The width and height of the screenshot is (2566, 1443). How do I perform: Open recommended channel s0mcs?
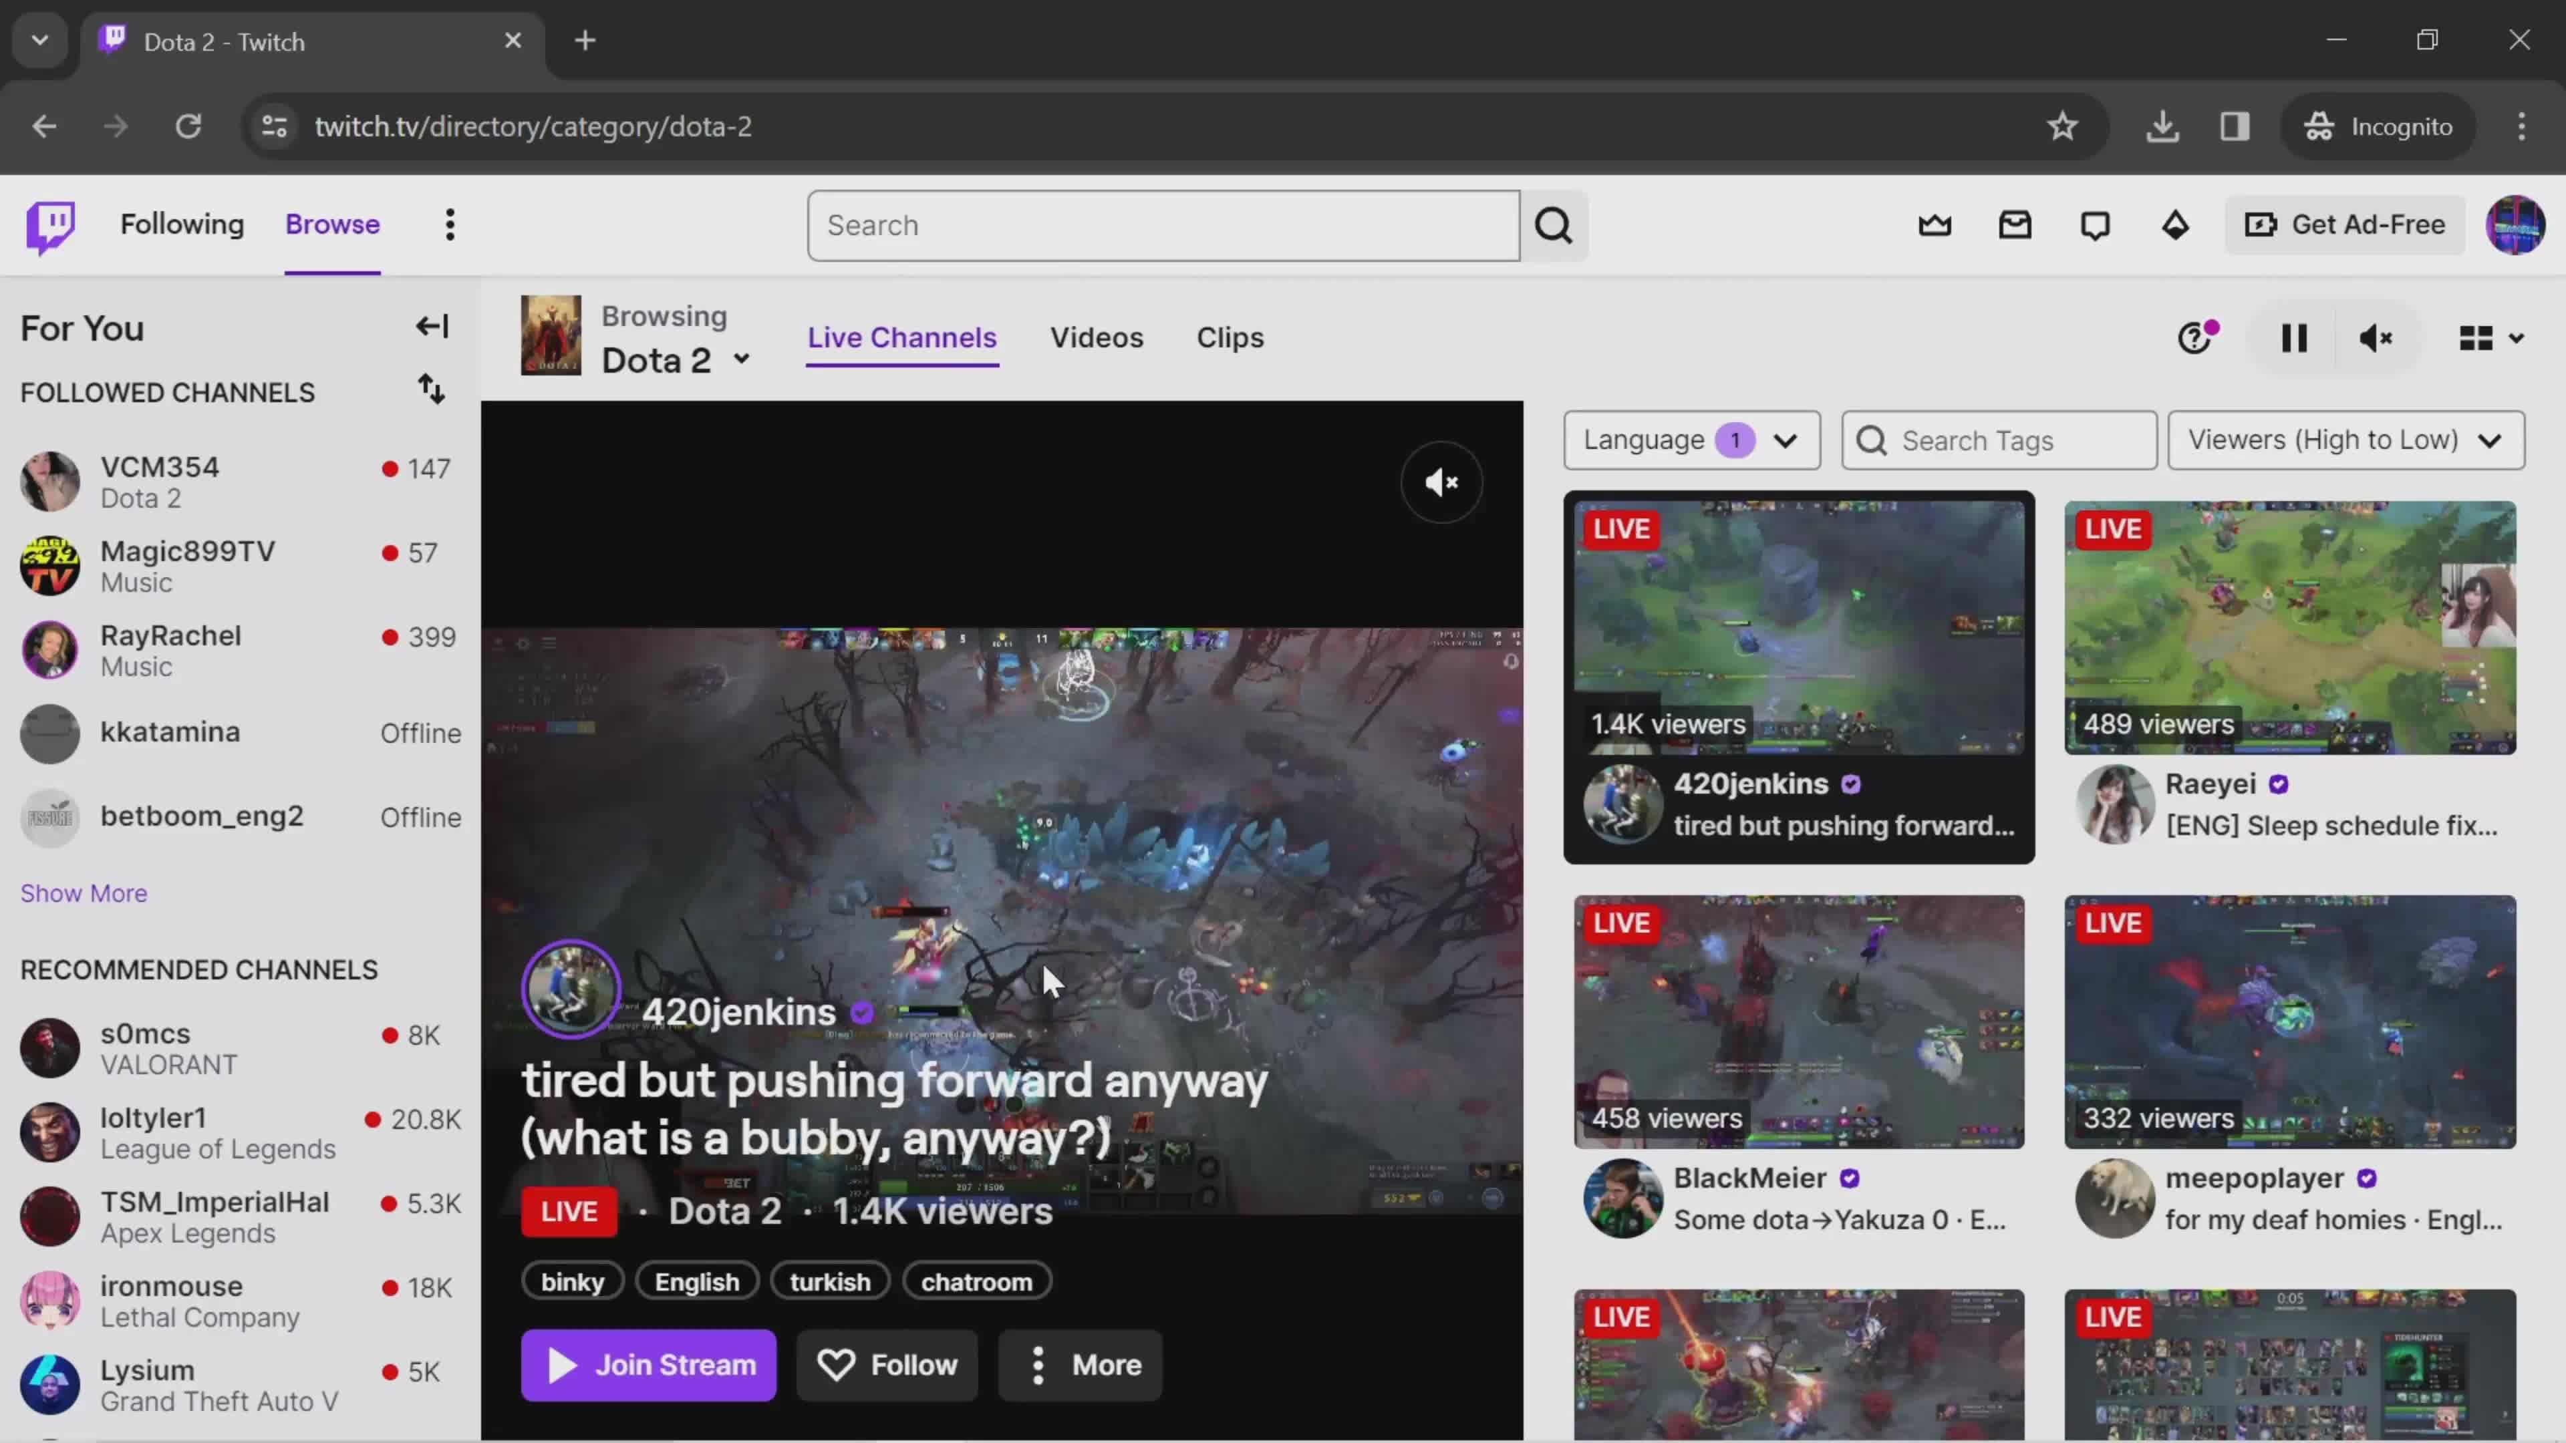click(240, 1049)
